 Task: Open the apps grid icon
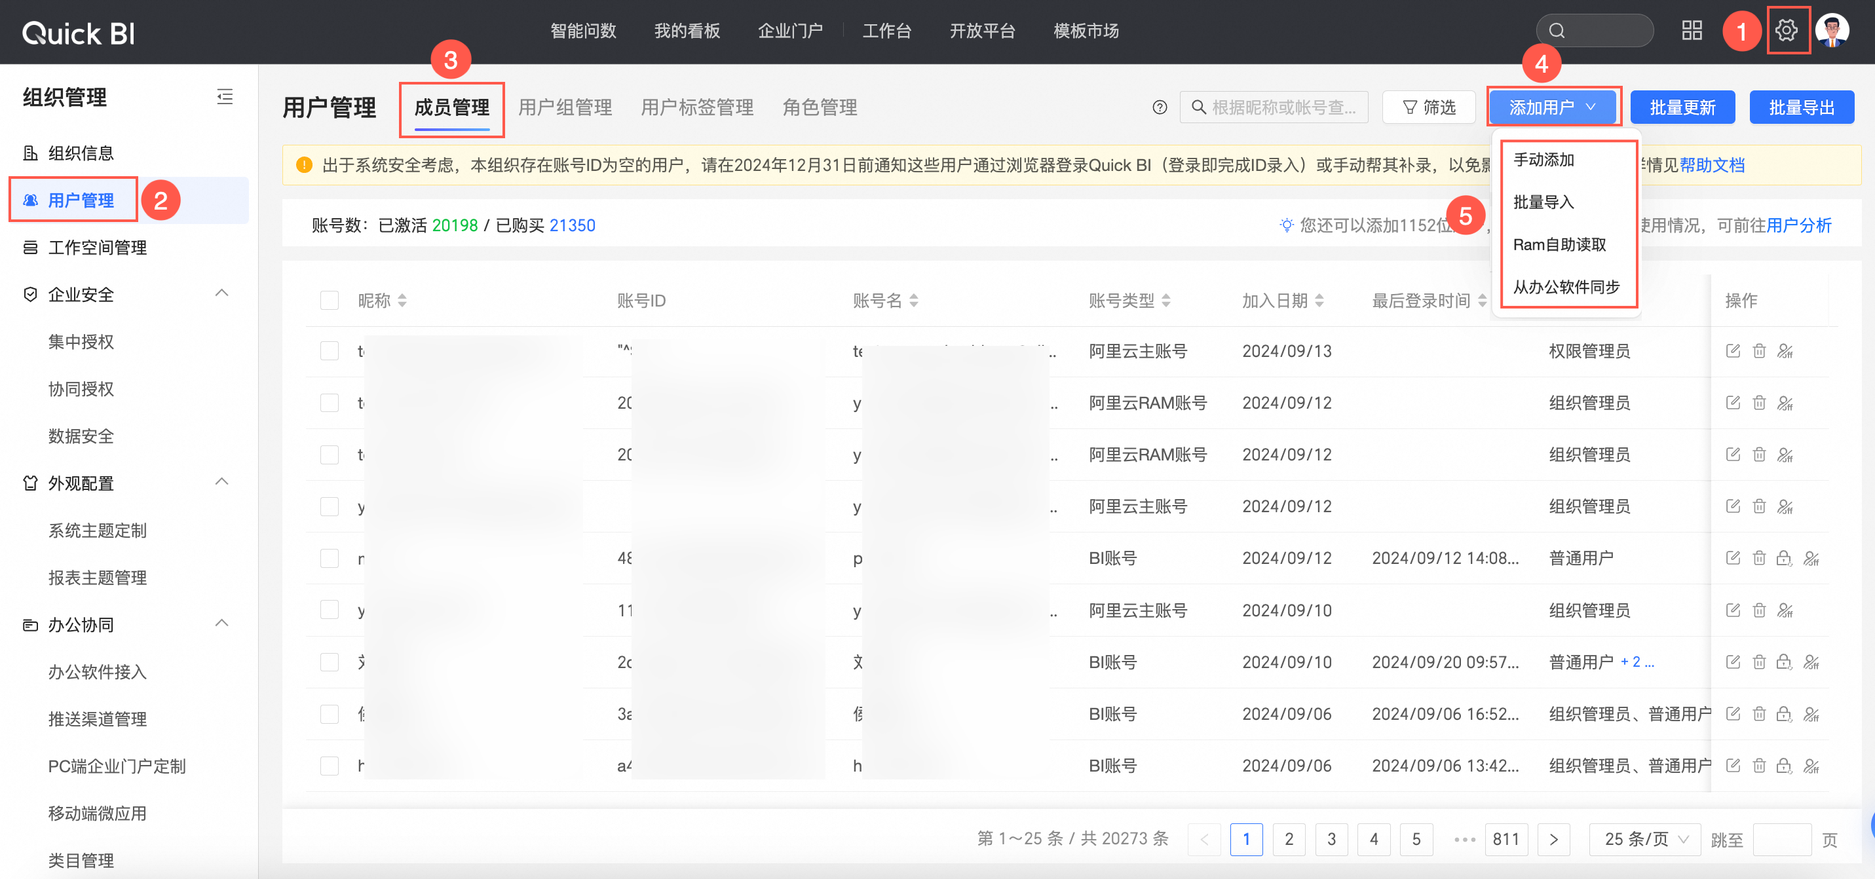click(x=1692, y=31)
